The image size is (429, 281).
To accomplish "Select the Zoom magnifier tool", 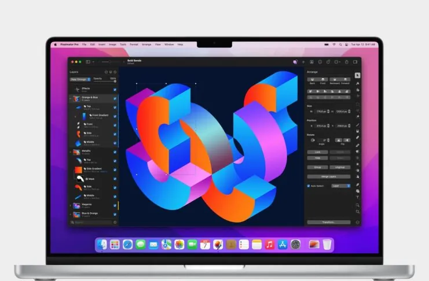I will (357, 205).
